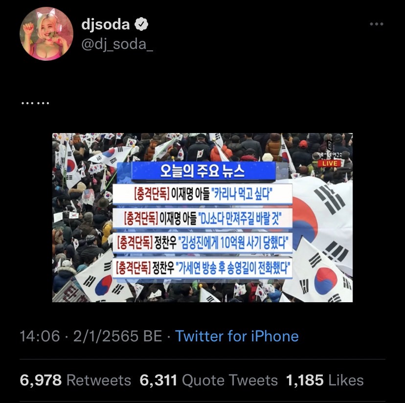
Task: Open the Twitter for iPhone source link
Action: point(237,336)
